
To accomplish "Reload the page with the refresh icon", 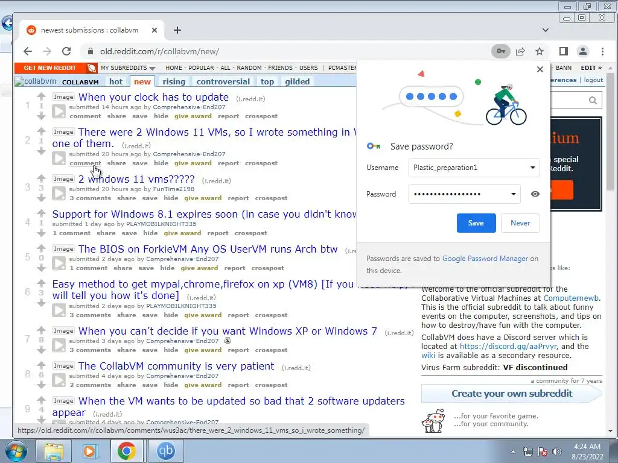I will pyautogui.click(x=66, y=51).
